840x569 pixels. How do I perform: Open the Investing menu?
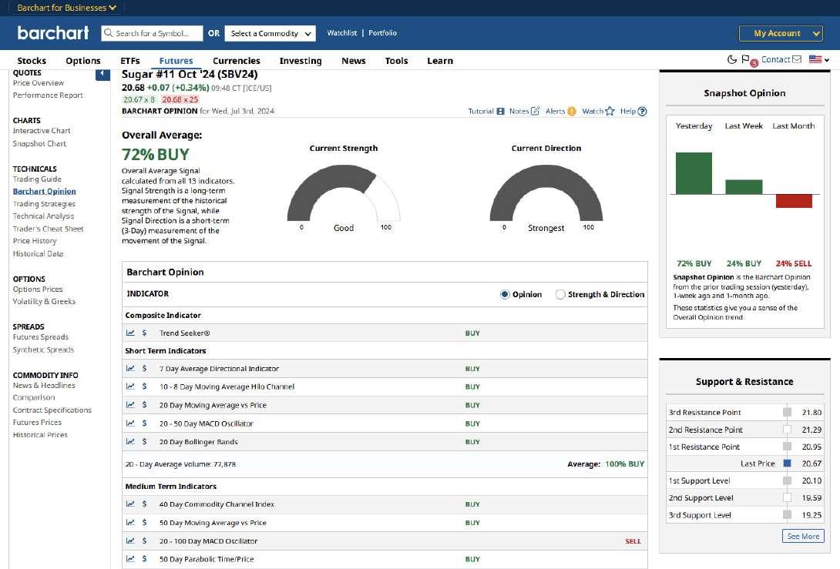click(301, 61)
